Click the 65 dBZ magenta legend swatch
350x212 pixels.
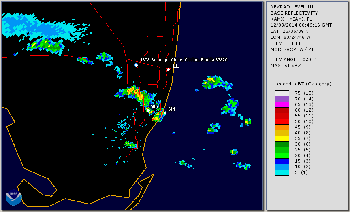click(x=282, y=104)
